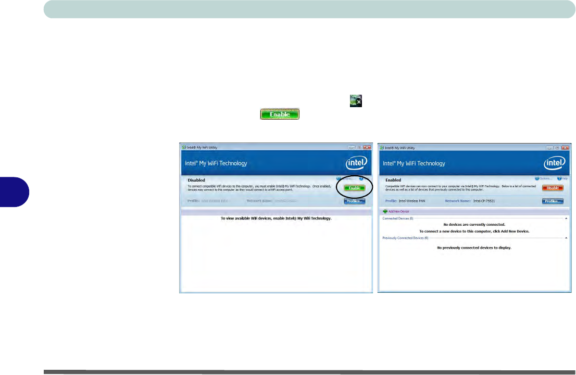The width and height of the screenshot is (576, 375).
Task: Click 'To connect a new device' instruction text
Action: click(474, 231)
